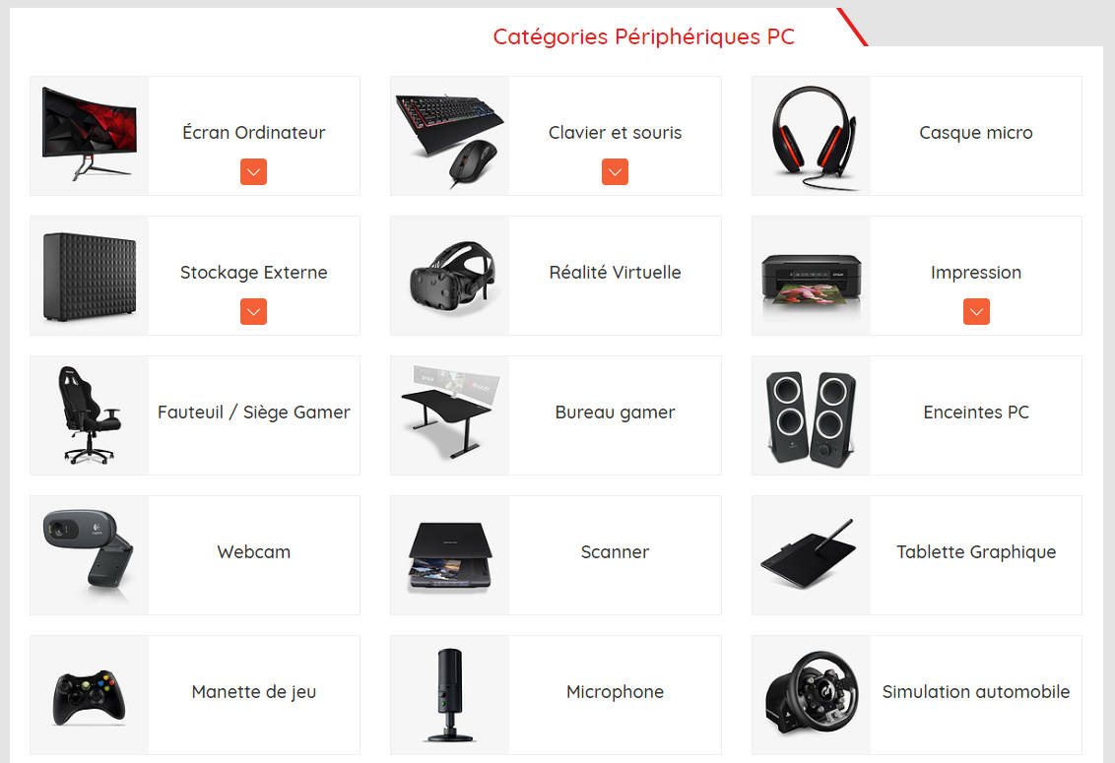Click the VR headset image
Screen dimensions: 1115x763
(450, 276)
